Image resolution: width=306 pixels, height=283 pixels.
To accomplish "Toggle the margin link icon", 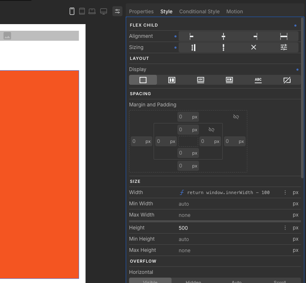I will pos(236,117).
